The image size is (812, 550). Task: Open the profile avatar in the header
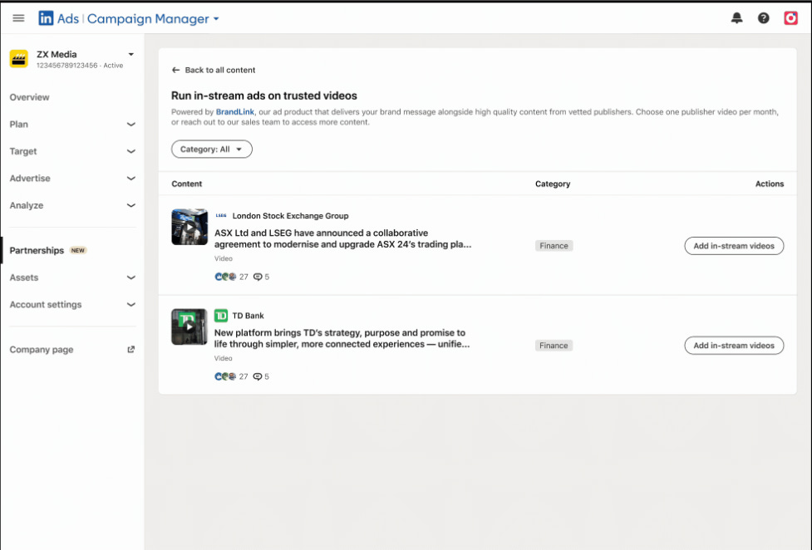[x=790, y=18]
